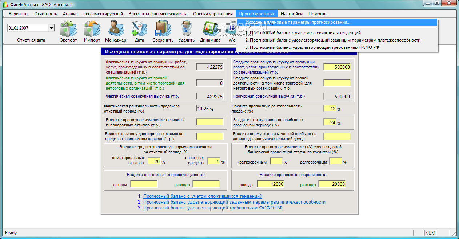This screenshot has height=239, width=459.
Task: Select menu entry 3. требованиям ФСФО РФ
Action: 337,47
